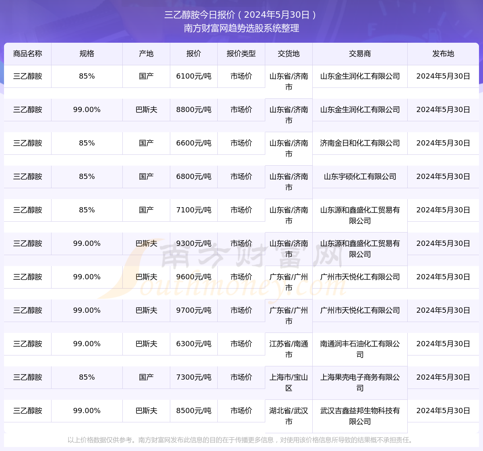Click the 6800元/吨 price cell
The height and width of the screenshot is (451, 483).
click(x=194, y=177)
